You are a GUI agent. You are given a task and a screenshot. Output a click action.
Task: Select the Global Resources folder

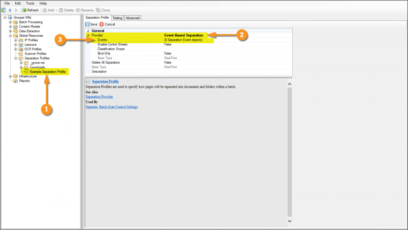(x=31, y=36)
